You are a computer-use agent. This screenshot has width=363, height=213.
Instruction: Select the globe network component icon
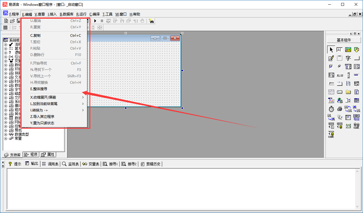pos(340,100)
